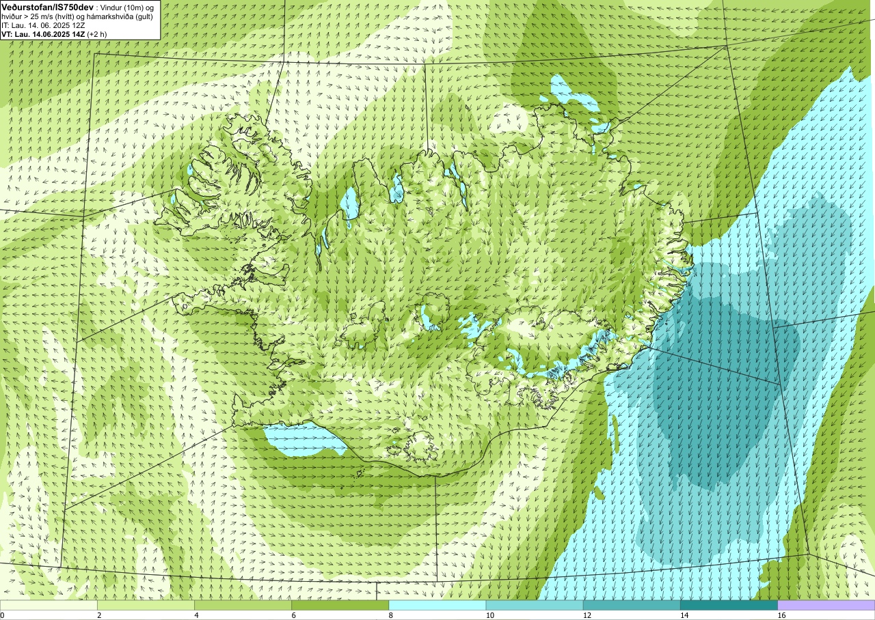Viewport: 875px width, 620px height.
Task: Click the "IT: Lau. 14. 06. 2025 12Z" line
Action: pos(44,25)
